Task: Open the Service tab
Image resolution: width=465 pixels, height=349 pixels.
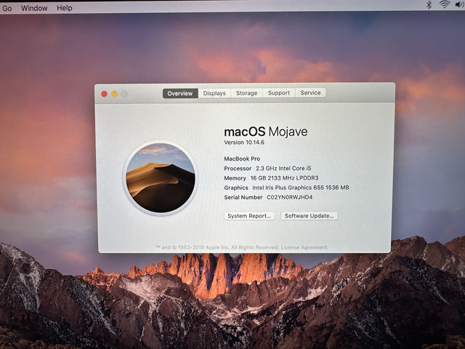Action: click(x=310, y=92)
